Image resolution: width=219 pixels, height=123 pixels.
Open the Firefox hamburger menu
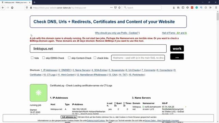(216, 8)
